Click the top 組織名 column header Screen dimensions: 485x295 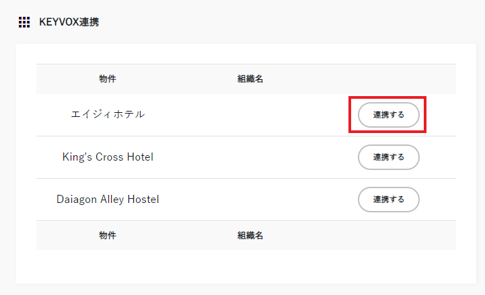pos(250,79)
